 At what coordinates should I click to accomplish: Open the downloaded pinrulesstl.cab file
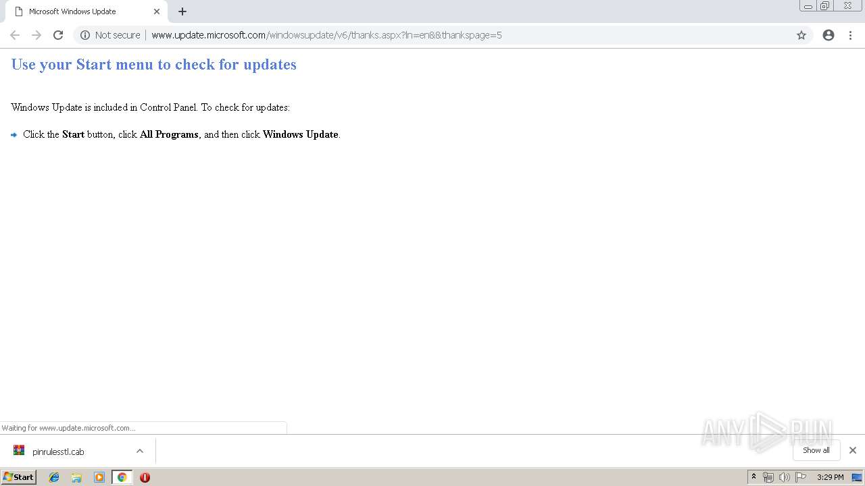tap(58, 452)
